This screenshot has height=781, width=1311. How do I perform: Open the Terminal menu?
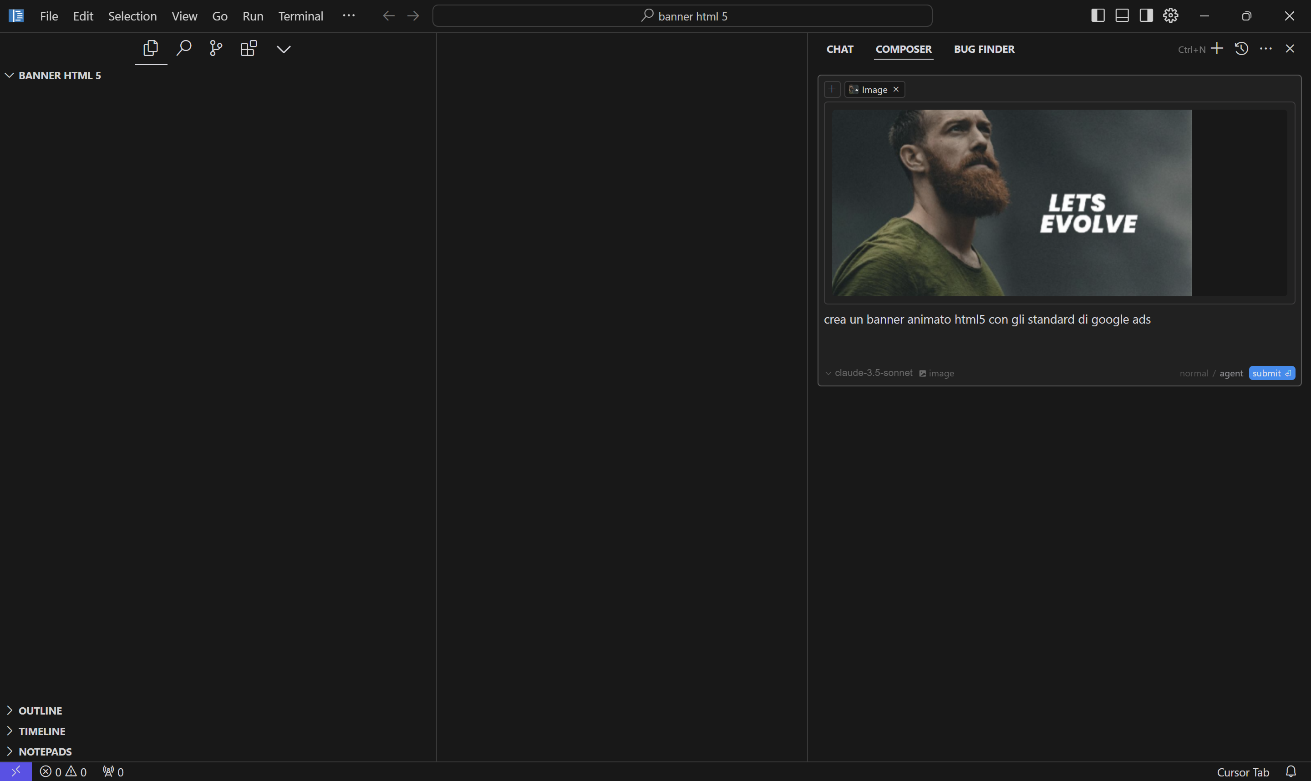(300, 16)
